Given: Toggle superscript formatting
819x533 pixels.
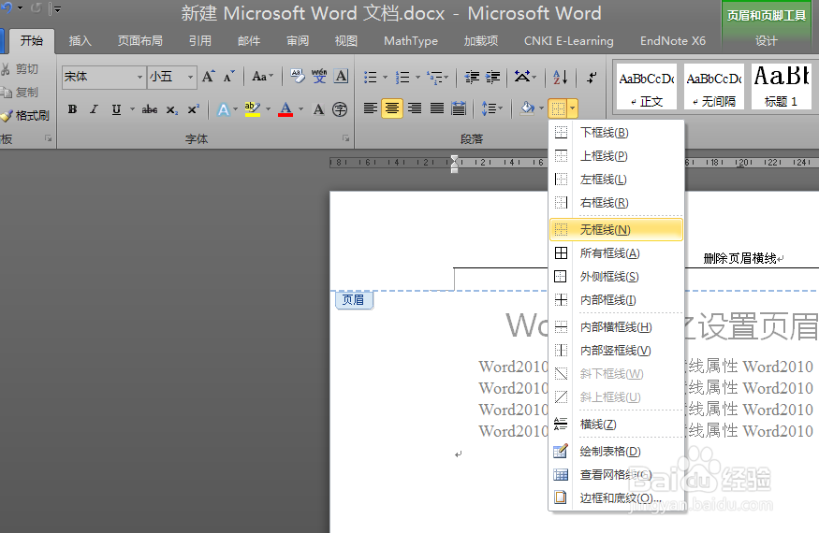Looking at the screenshot, I should point(193,109).
